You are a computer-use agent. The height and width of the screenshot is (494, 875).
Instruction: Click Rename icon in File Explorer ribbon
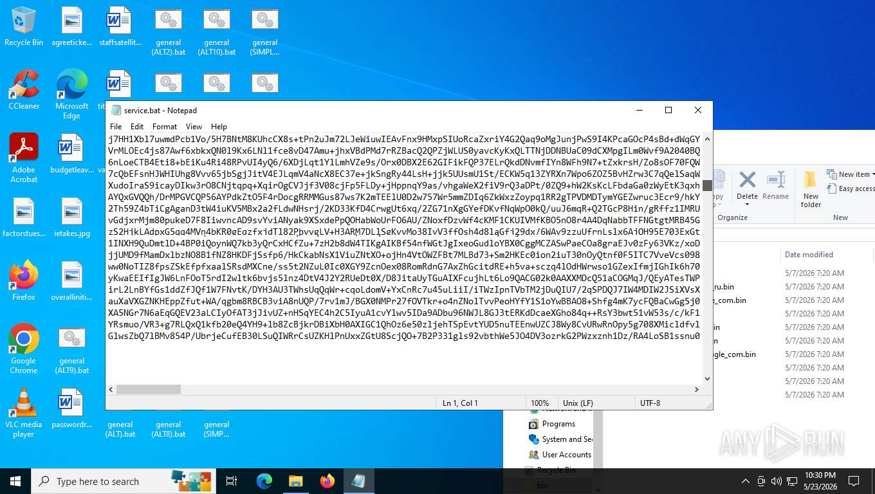click(x=775, y=185)
